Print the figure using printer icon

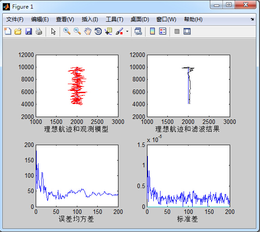(39, 31)
